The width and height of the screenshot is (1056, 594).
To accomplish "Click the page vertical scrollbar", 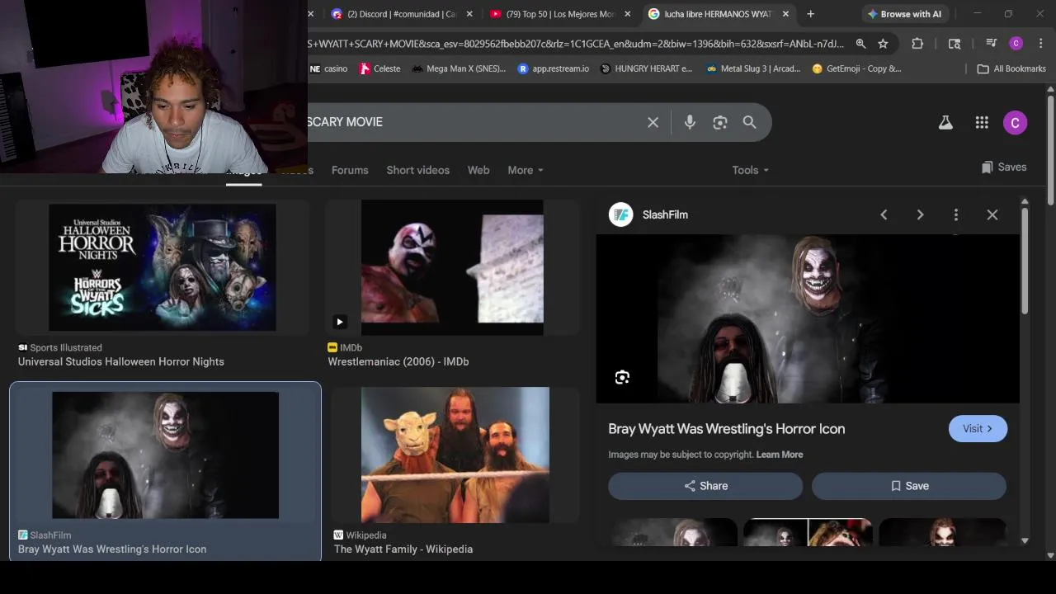I will 1050,148.
